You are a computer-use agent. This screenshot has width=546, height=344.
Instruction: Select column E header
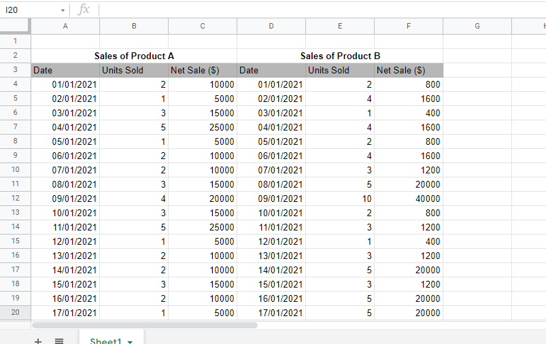340,26
